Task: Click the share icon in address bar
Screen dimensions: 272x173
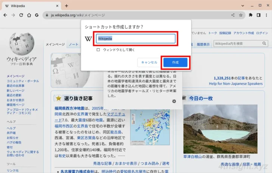Action: [x=233, y=15]
